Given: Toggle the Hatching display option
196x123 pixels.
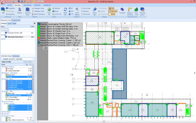Looking at the screenshot, I should (113, 11).
